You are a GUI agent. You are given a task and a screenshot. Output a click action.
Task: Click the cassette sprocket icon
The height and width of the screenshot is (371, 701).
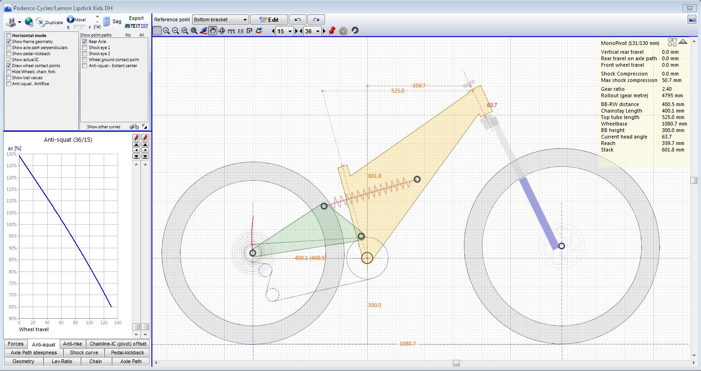(x=343, y=31)
